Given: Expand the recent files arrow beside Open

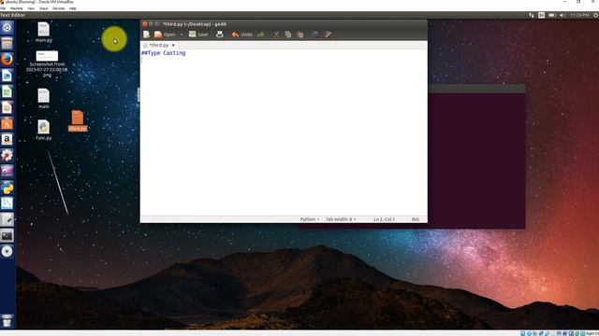Looking at the screenshot, I should [x=182, y=35].
